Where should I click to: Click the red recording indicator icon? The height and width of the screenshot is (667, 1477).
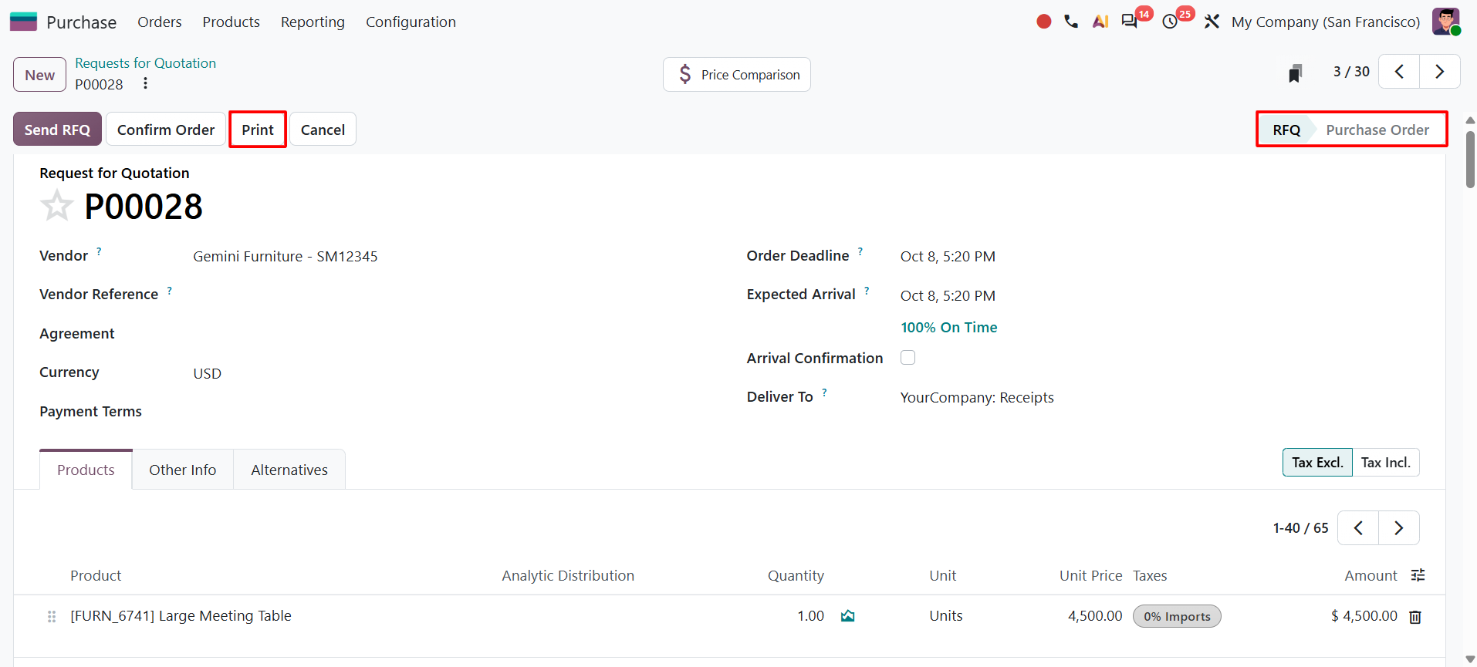coord(1044,22)
